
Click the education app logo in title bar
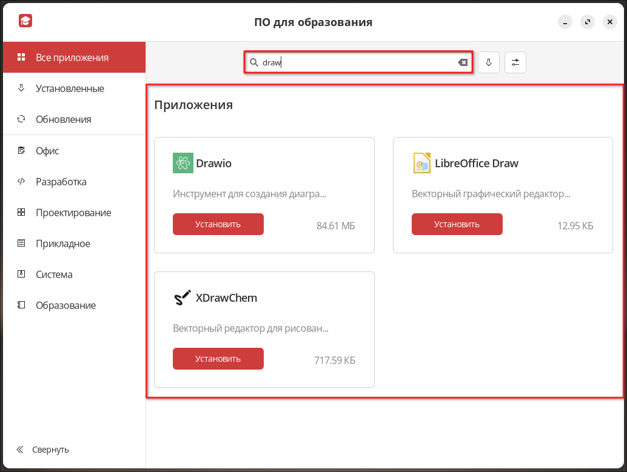[x=25, y=22]
